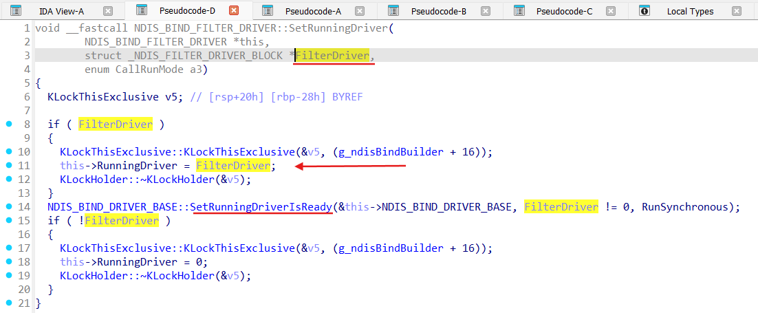This screenshot has width=758, height=313.
Task: Toggle breakpoint dot on line 18
Action: pyautogui.click(x=9, y=262)
